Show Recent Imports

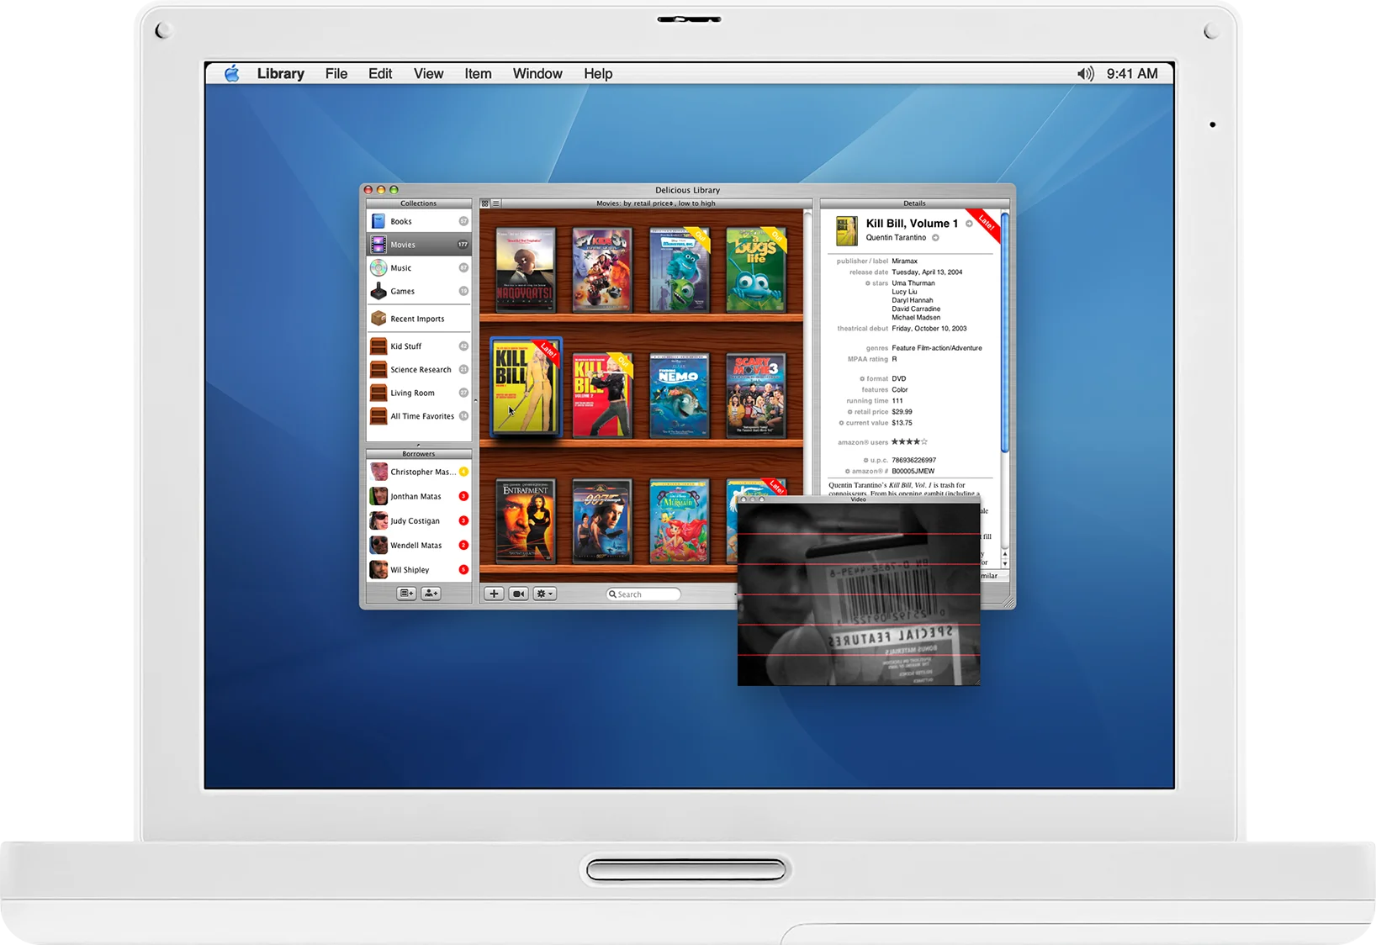coord(419,319)
